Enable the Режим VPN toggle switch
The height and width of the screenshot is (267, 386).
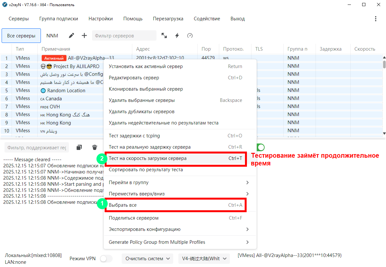106,259
